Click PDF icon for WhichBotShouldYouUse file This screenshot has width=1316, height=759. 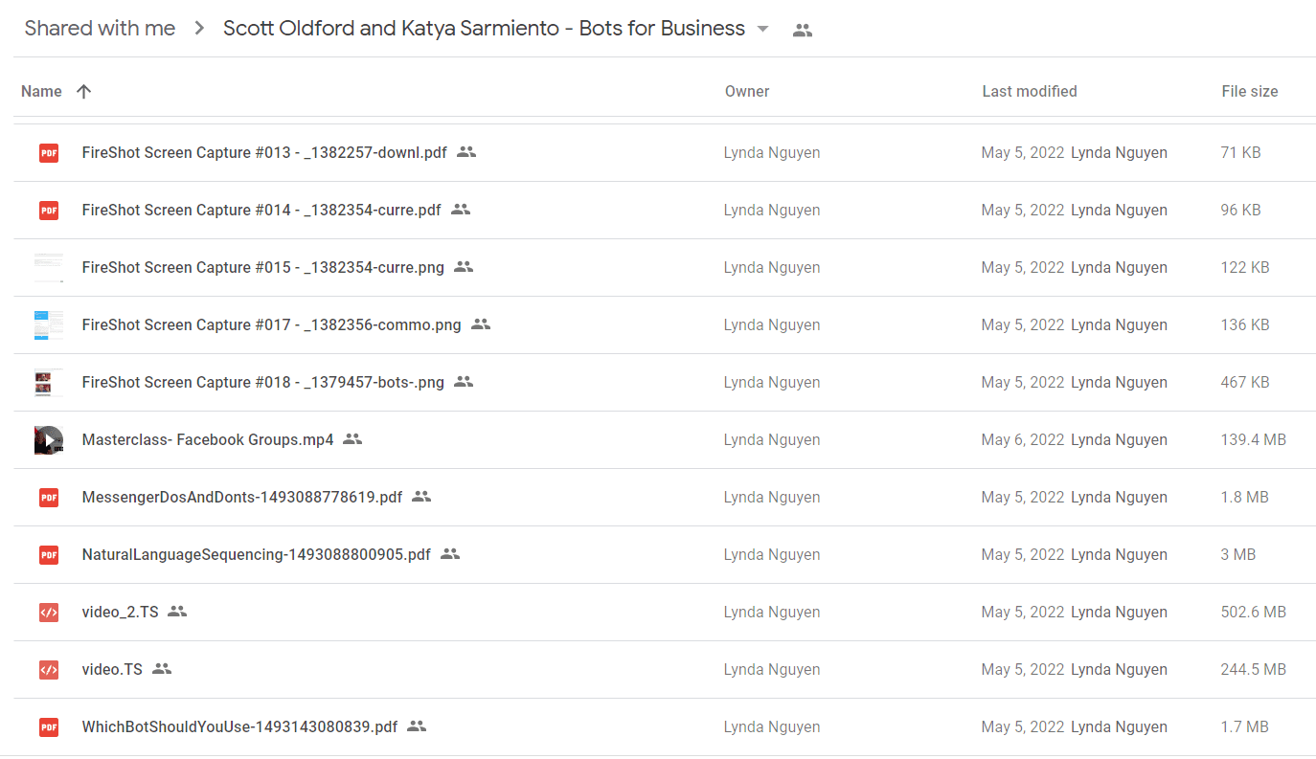click(49, 726)
